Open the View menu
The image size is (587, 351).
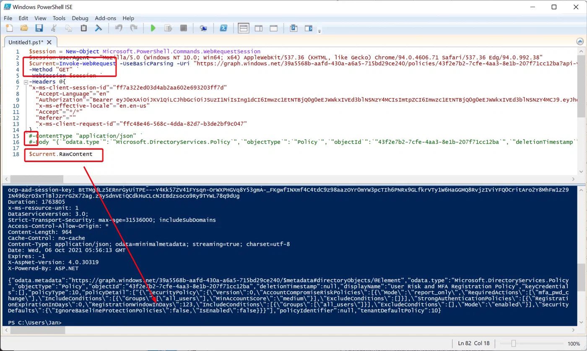pyautogui.click(x=40, y=18)
